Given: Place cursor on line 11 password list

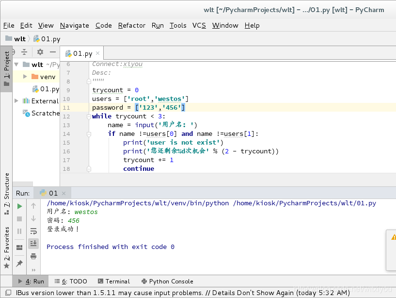Looking at the screenshot, I should coord(160,108).
